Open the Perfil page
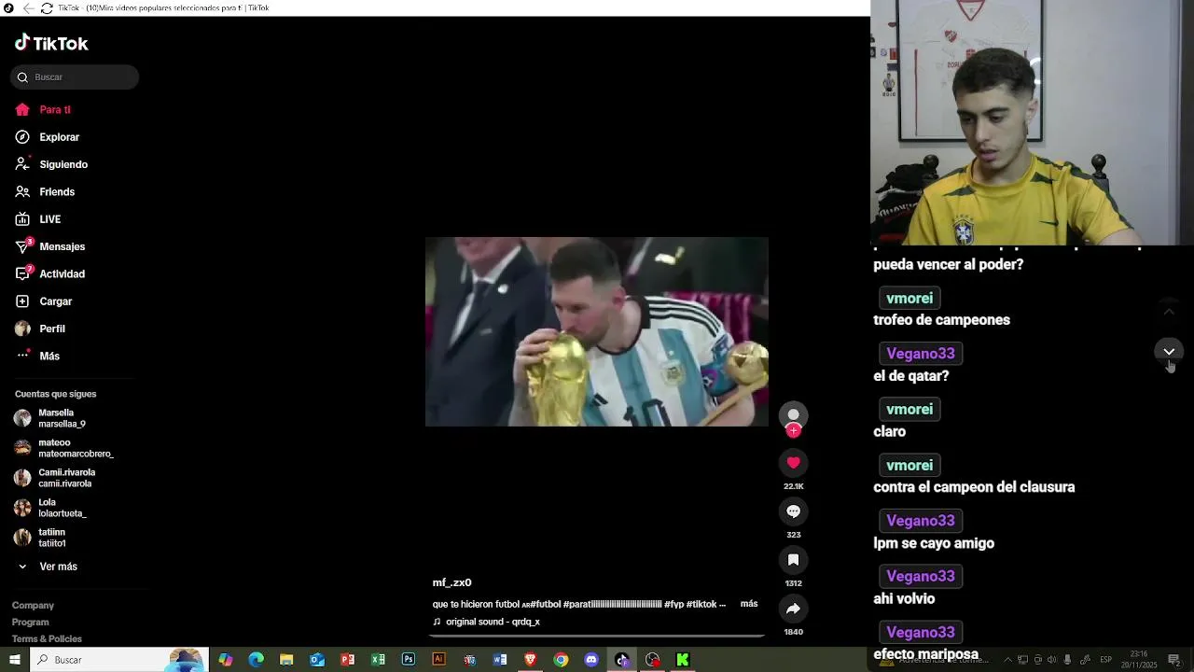The height and width of the screenshot is (672, 1194). (x=40, y=329)
